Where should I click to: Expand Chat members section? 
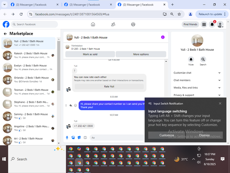[197, 80]
